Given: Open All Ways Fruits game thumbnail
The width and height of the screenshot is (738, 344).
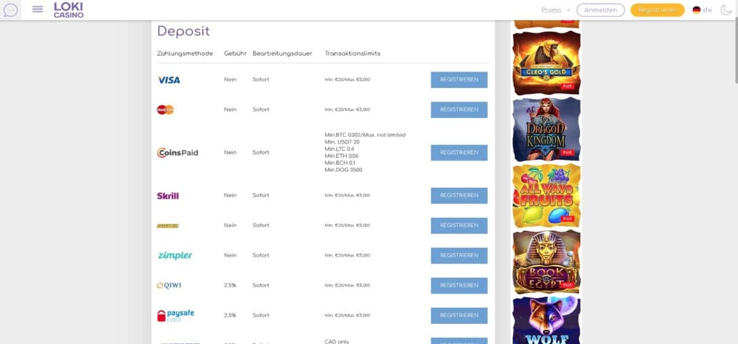Looking at the screenshot, I should (547, 195).
